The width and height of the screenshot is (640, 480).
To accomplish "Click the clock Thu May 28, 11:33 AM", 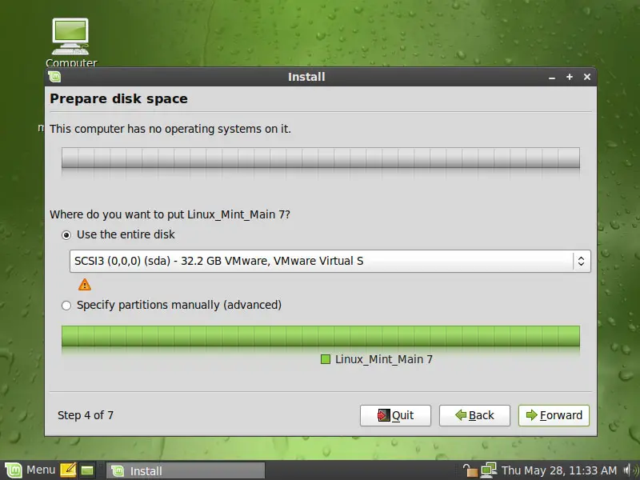I will tap(558, 470).
